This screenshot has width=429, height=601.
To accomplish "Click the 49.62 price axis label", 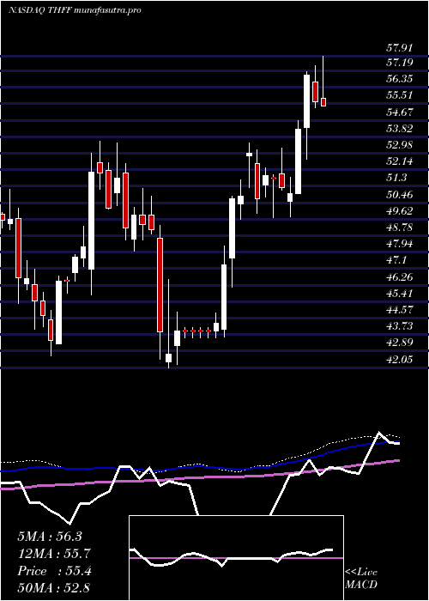I will pyautogui.click(x=399, y=211).
